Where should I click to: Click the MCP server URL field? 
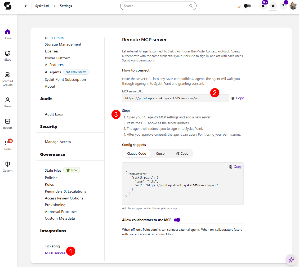point(175,99)
